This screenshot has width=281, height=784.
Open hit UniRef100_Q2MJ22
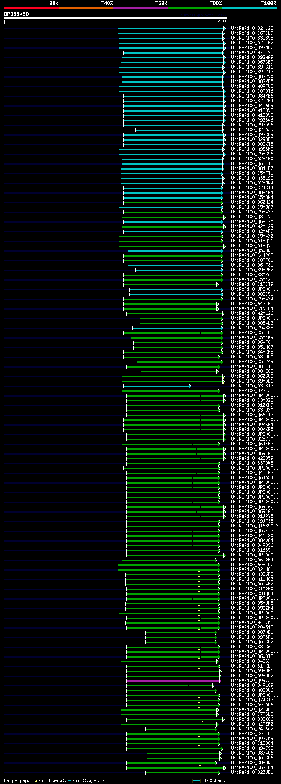(x=252, y=28)
